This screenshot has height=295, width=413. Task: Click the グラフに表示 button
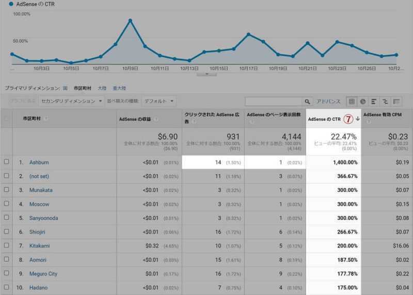click(23, 101)
